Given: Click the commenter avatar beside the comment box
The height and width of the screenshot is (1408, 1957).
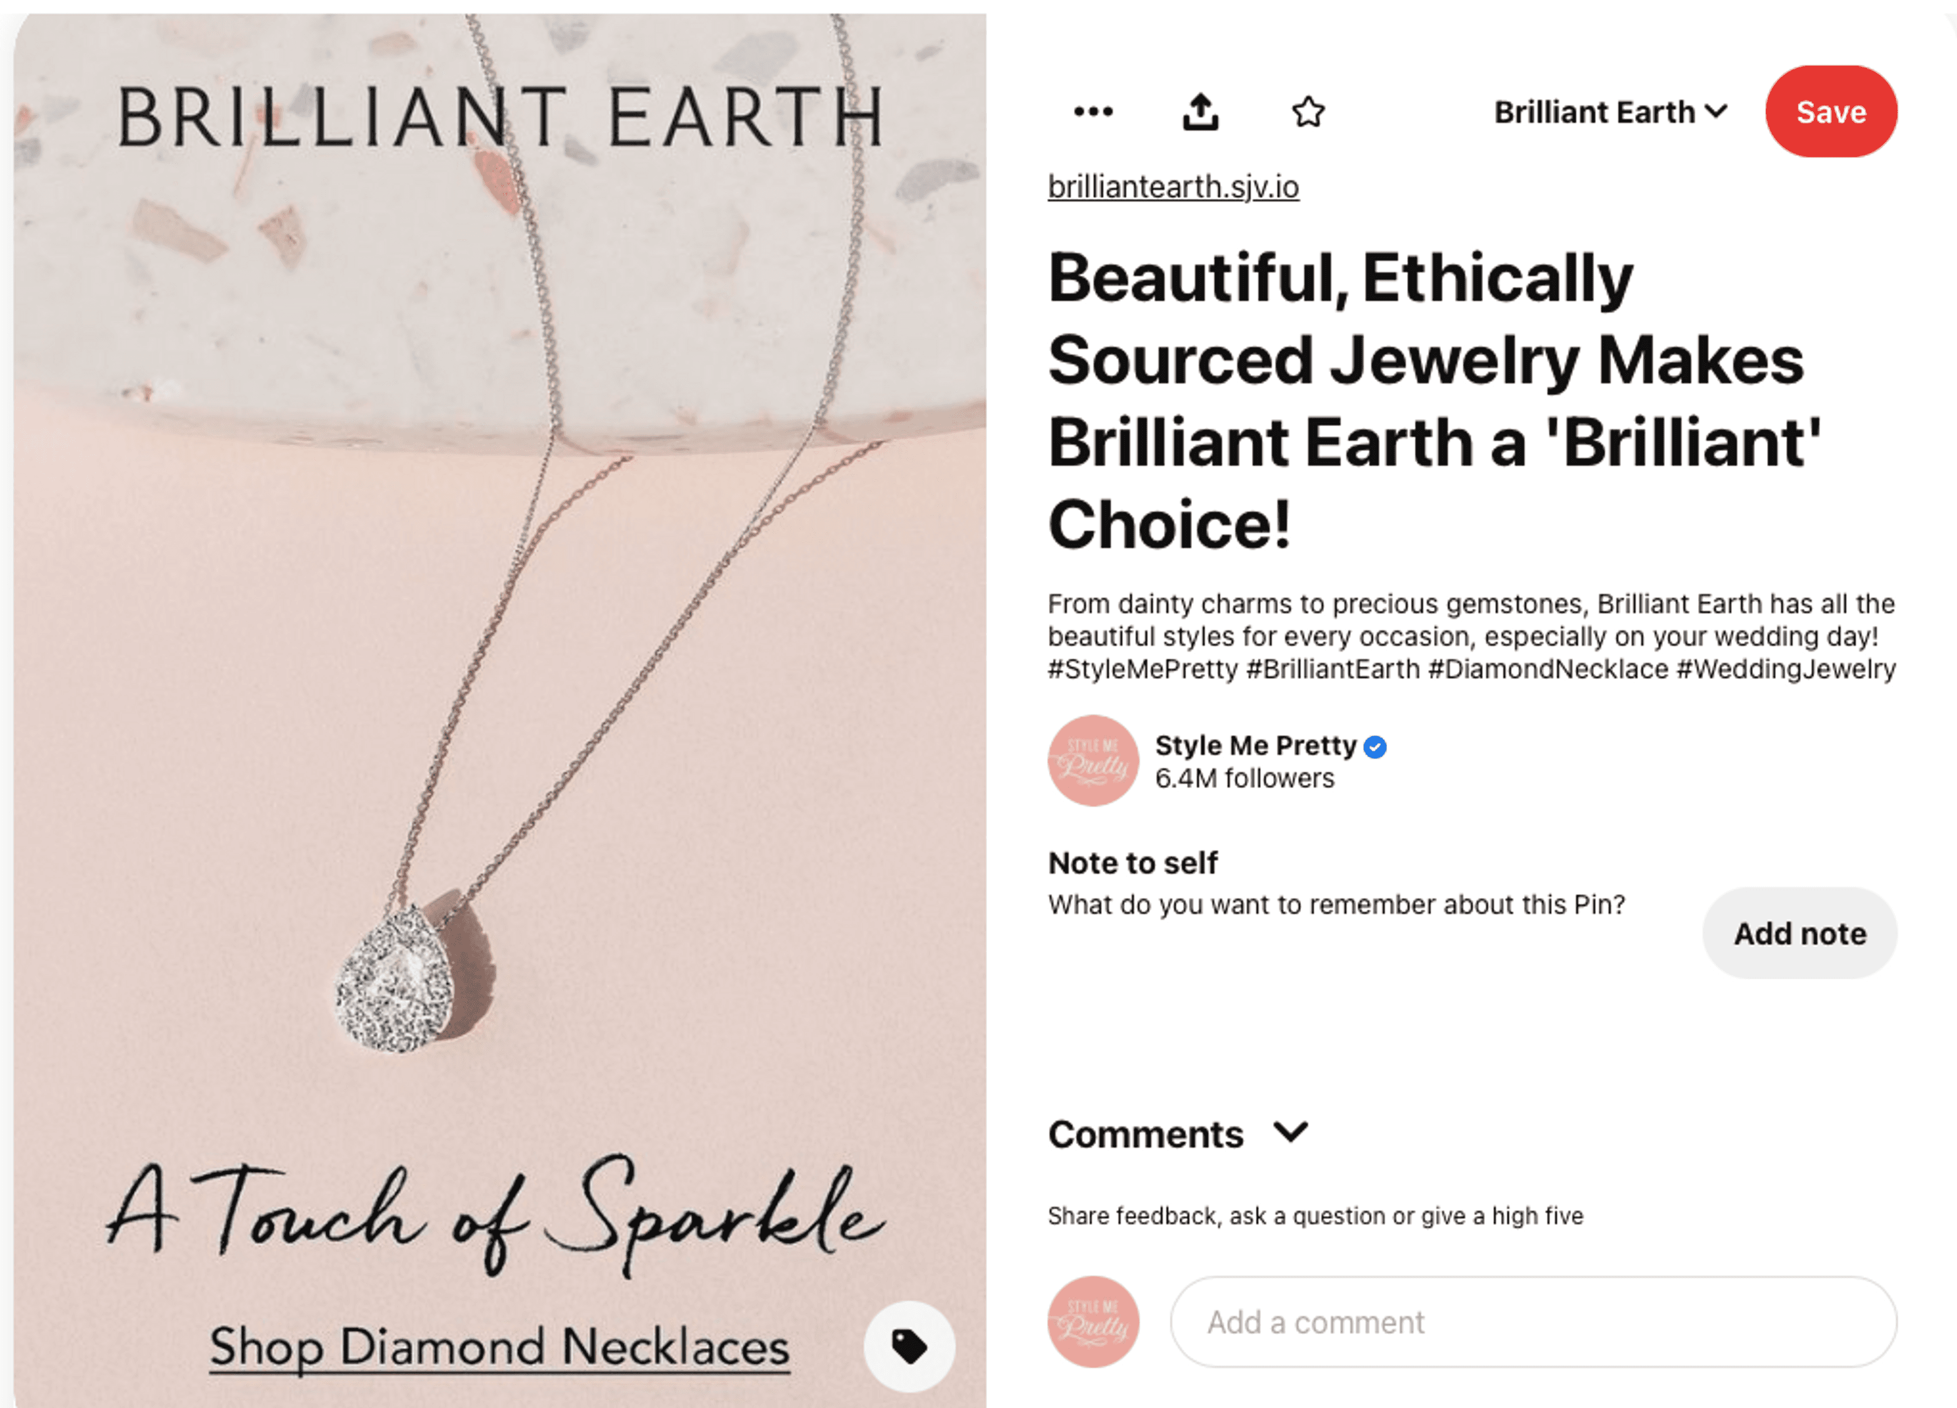Looking at the screenshot, I should click(1093, 1322).
